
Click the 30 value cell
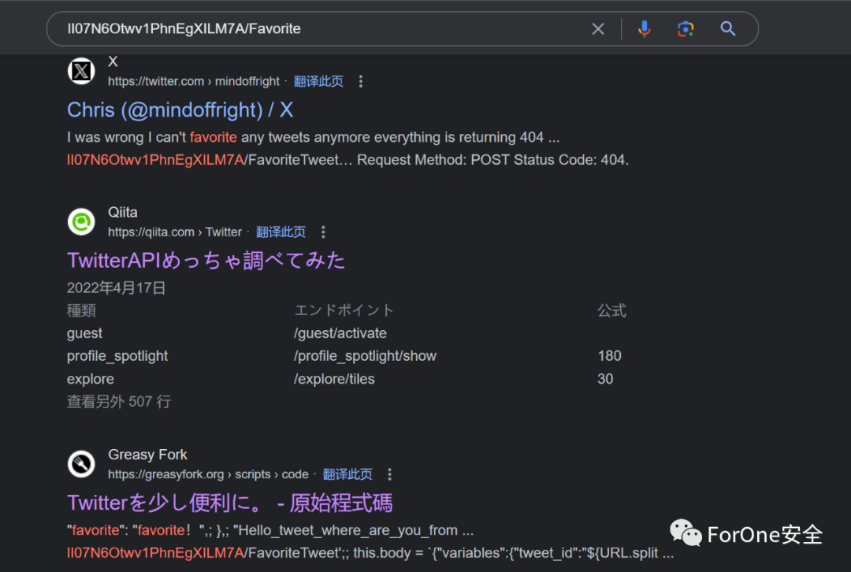click(x=605, y=379)
